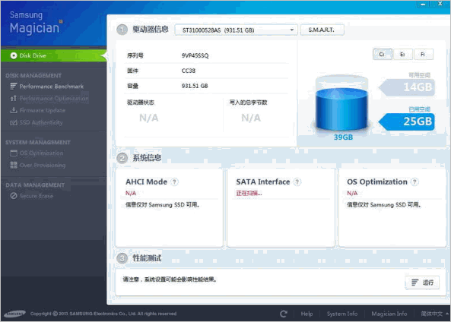The width and height of the screenshot is (451, 322).
Task: Click SATA Interface help question mark
Action: [x=297, y=182]
